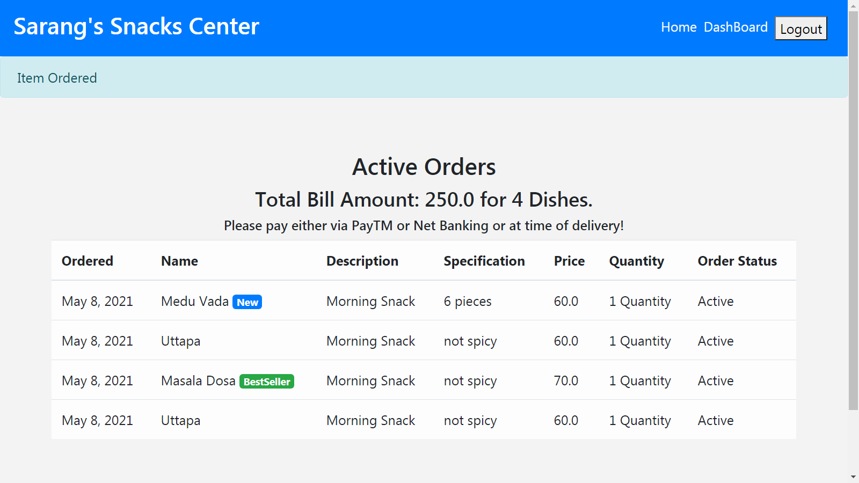Screen dimensions: 859x483
Task: Click the Medu Vada table row
Action: point(424,301)
